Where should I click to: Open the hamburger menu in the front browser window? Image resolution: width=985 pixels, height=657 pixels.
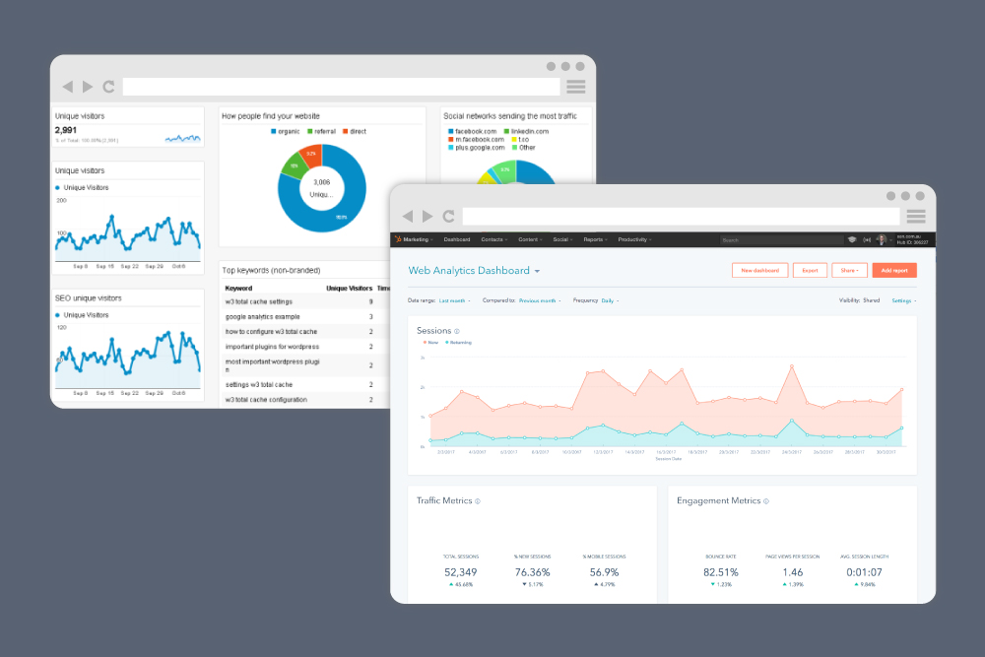916,216
